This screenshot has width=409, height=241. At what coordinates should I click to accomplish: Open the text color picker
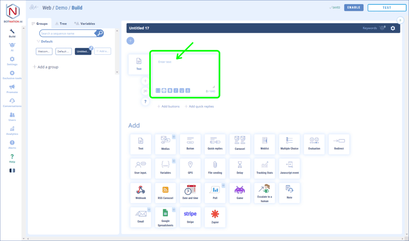(x=187, y=91)
